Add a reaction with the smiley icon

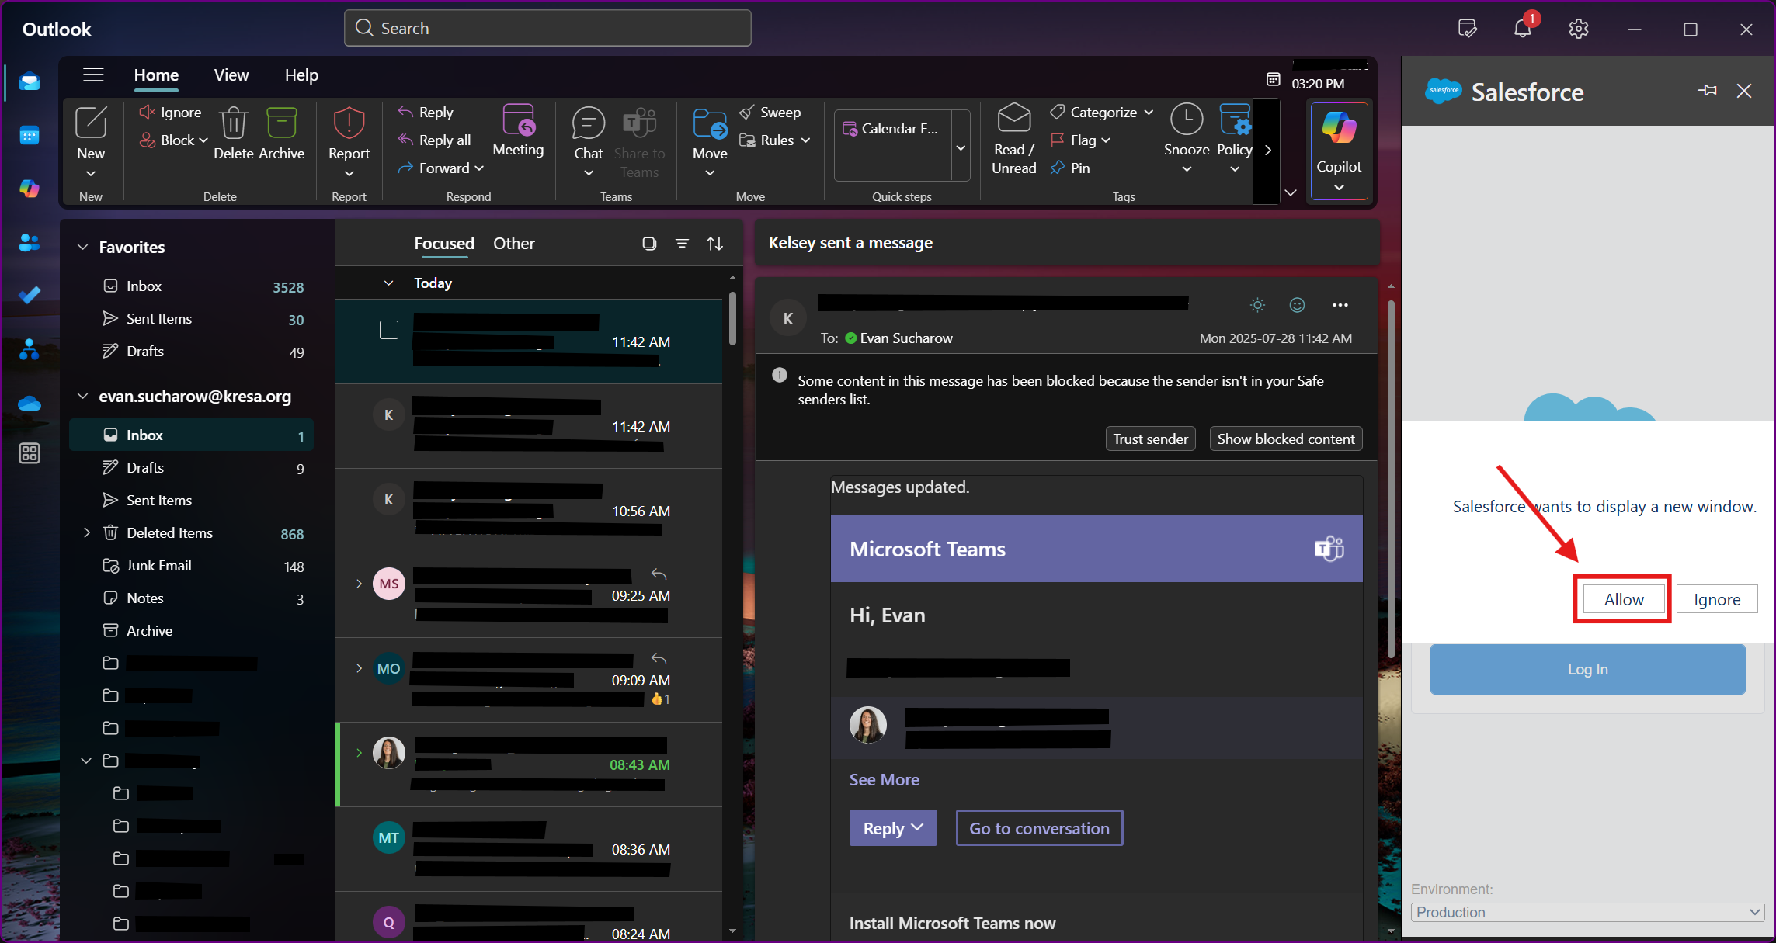(1297, 305)
